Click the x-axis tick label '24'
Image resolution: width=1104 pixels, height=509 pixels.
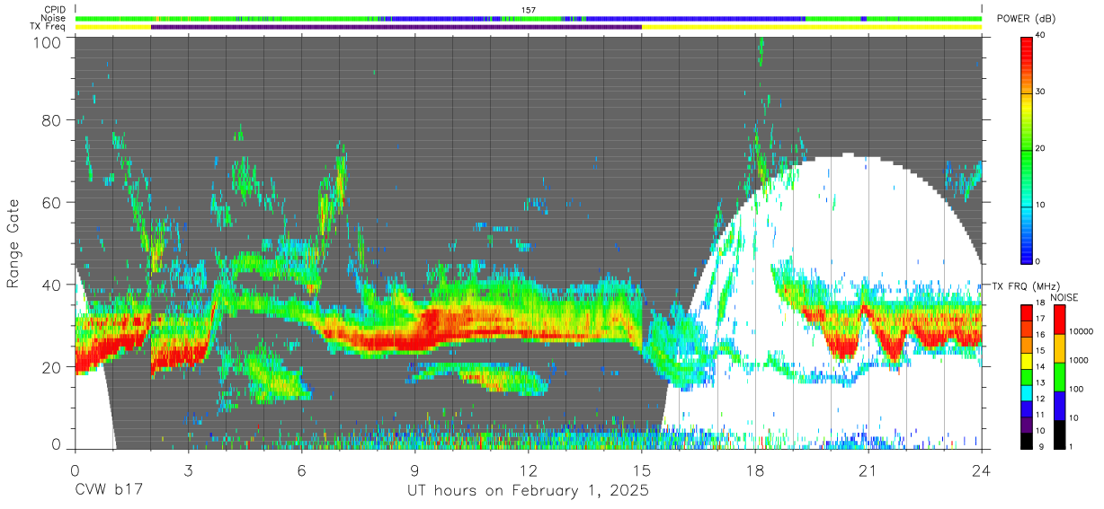982,470
